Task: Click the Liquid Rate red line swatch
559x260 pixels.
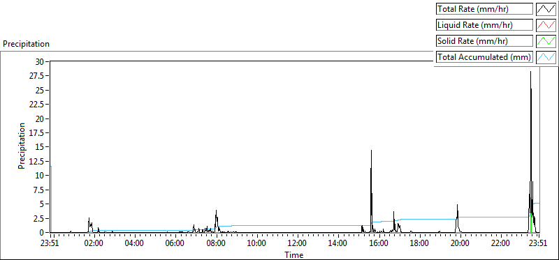Action: pyautogui.click(x=546, y=25)
